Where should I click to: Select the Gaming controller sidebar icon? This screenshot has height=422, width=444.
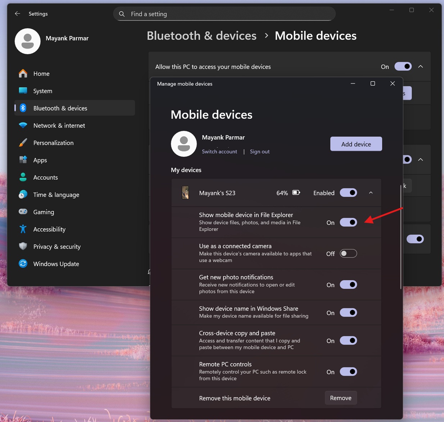(23, 212)
